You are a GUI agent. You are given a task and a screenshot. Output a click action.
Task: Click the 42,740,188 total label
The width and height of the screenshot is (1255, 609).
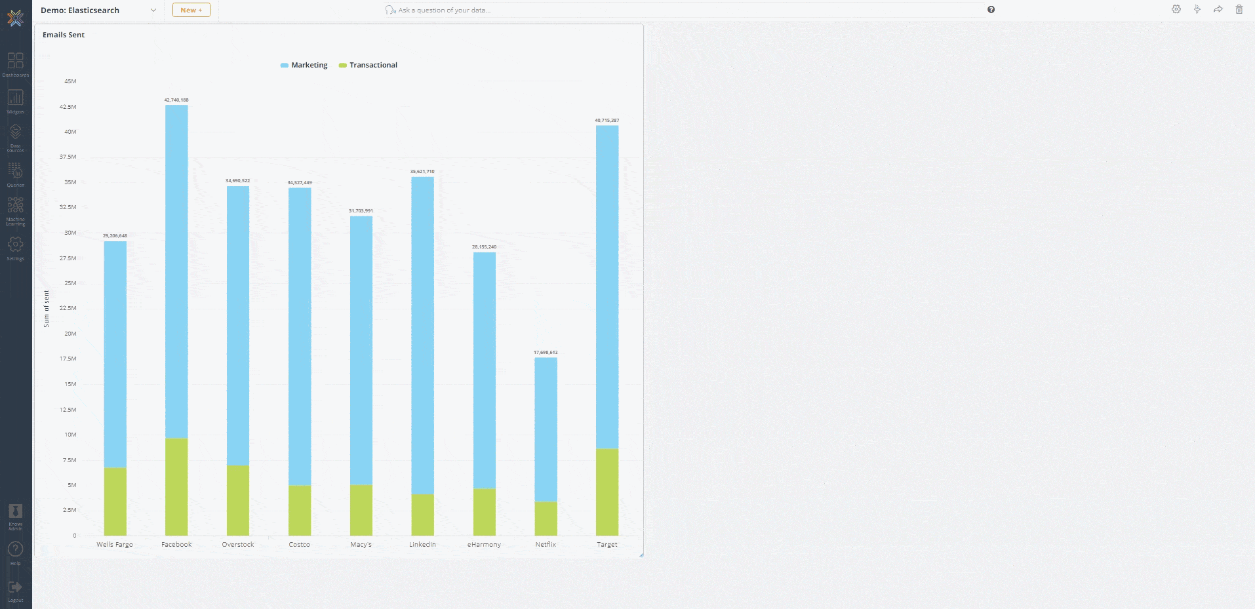[176, 100]
